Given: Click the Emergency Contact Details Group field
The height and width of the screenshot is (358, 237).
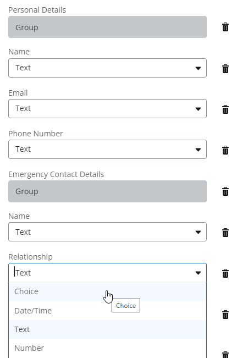Looking at the screenshot, I should pos(107,191).
